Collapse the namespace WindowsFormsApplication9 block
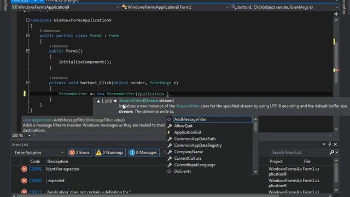Screen dimensions: 350x197 (28, 20)
